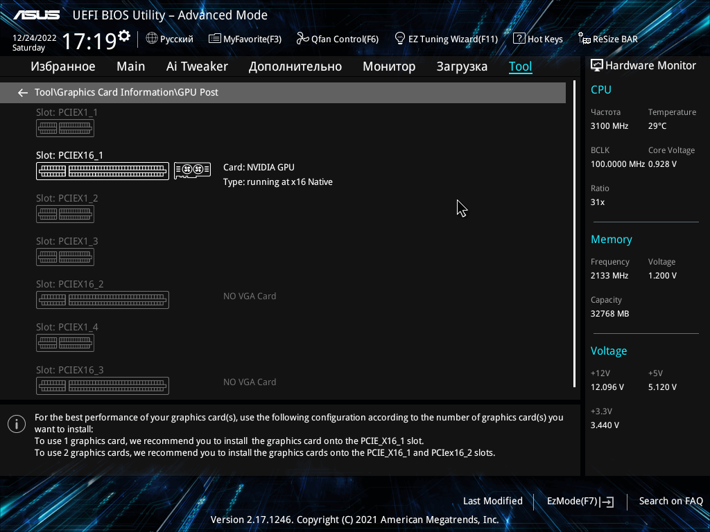Launch Qfan Control(F6)
The width and height of the screenshot is (710, 532).
click(x=345, y=39)
